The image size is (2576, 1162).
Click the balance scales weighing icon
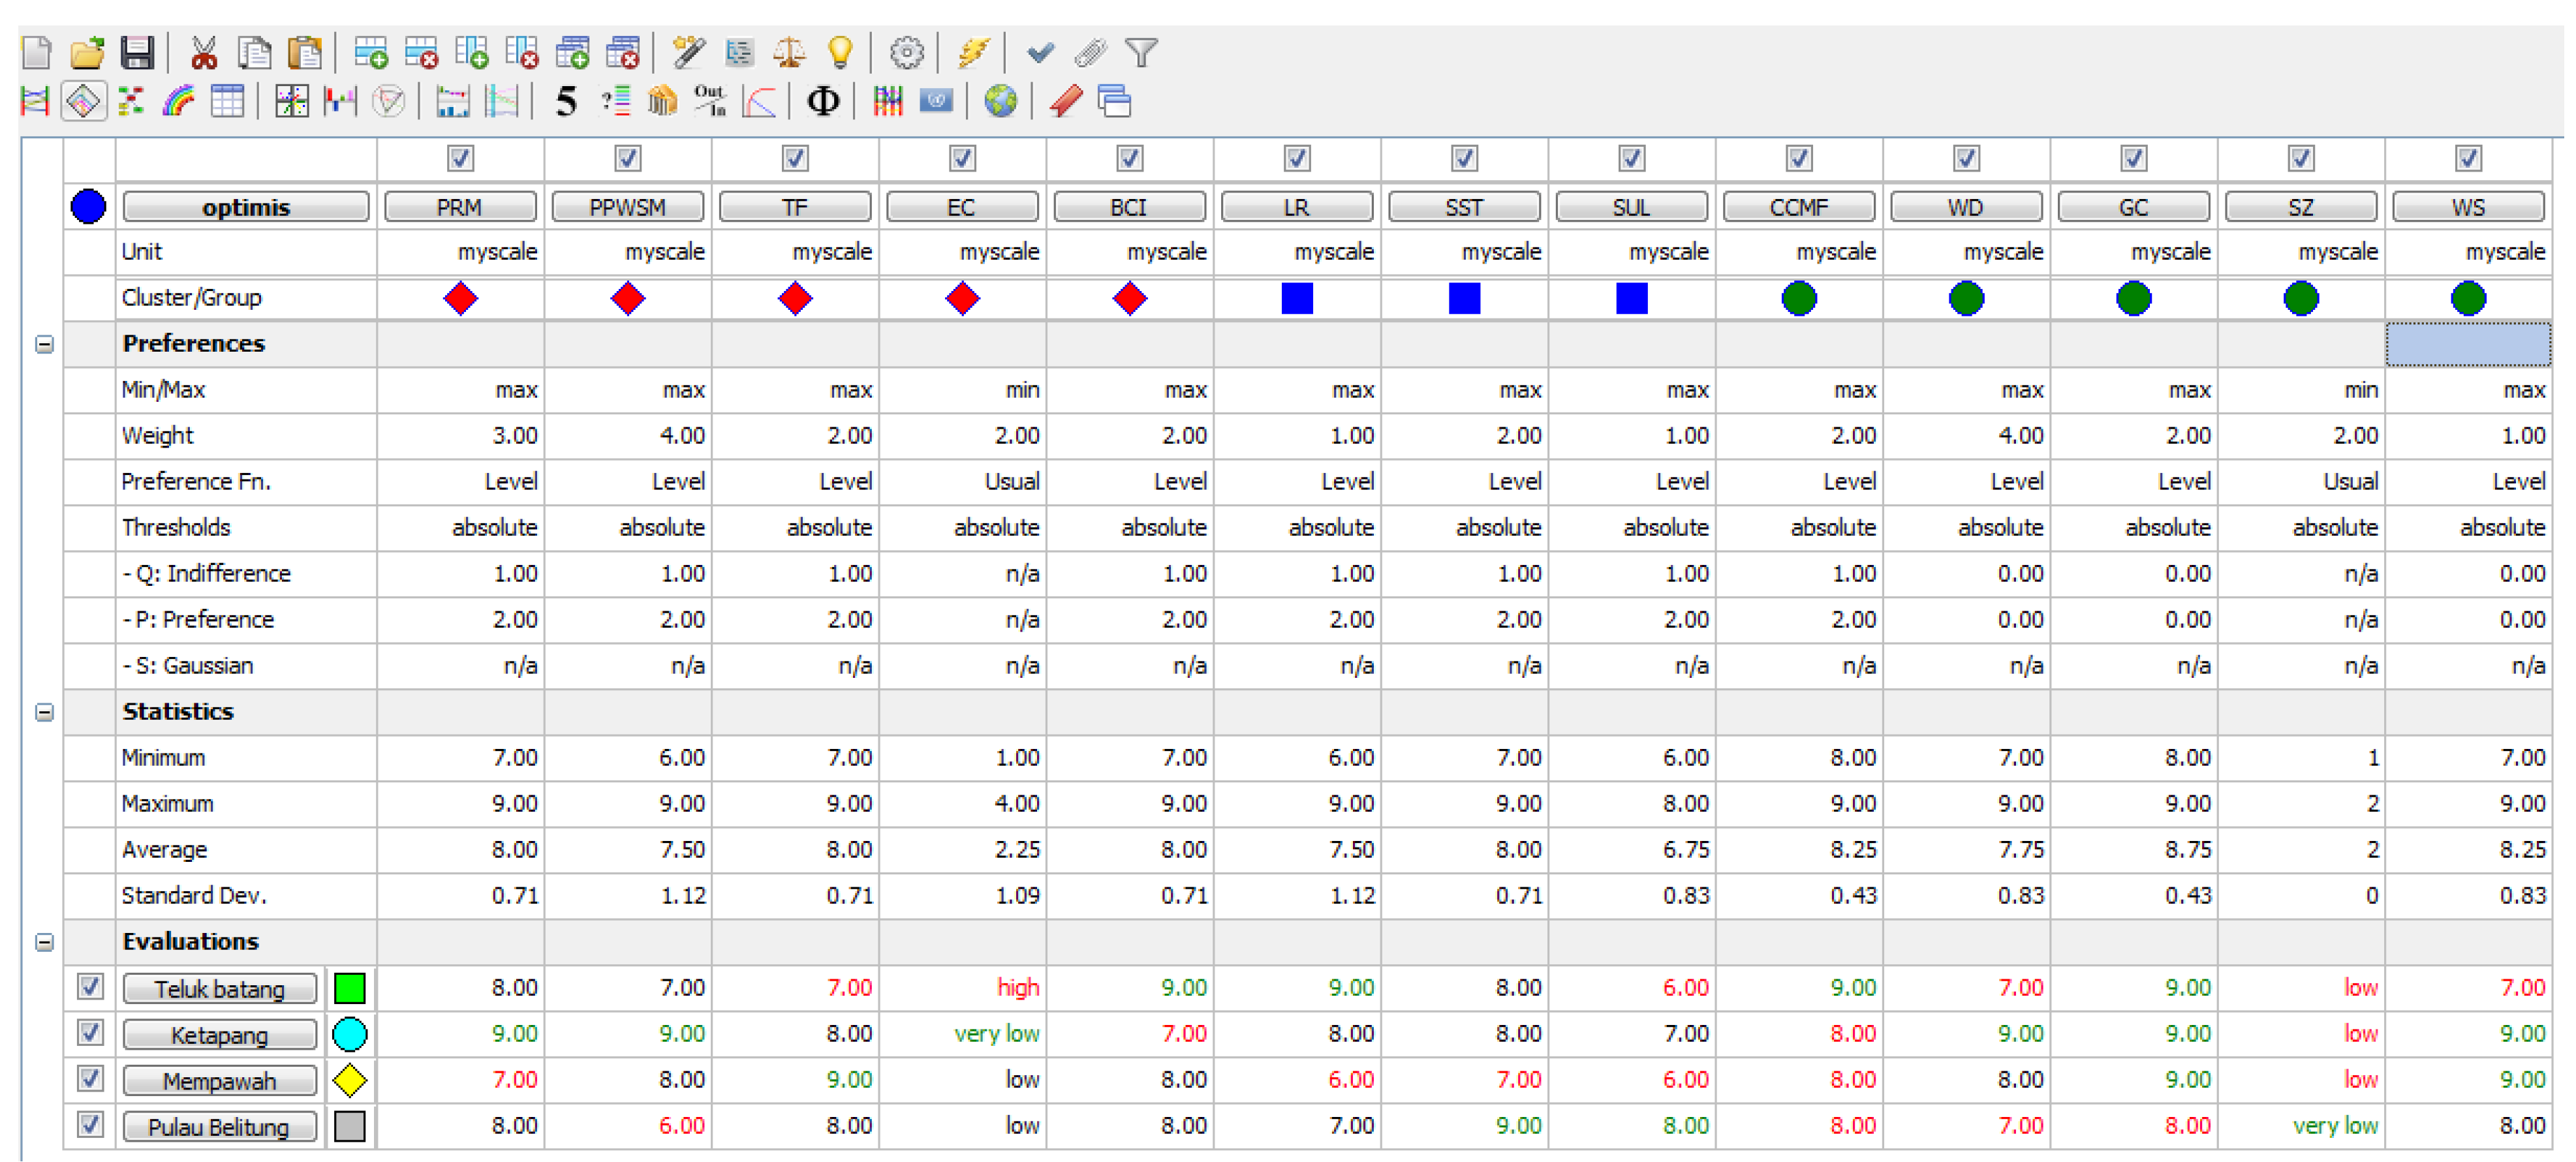pos(790,52)
